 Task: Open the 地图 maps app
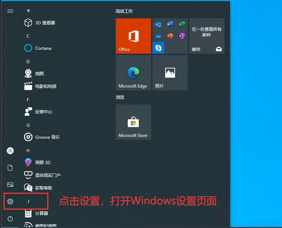click(x=34, y=73)
